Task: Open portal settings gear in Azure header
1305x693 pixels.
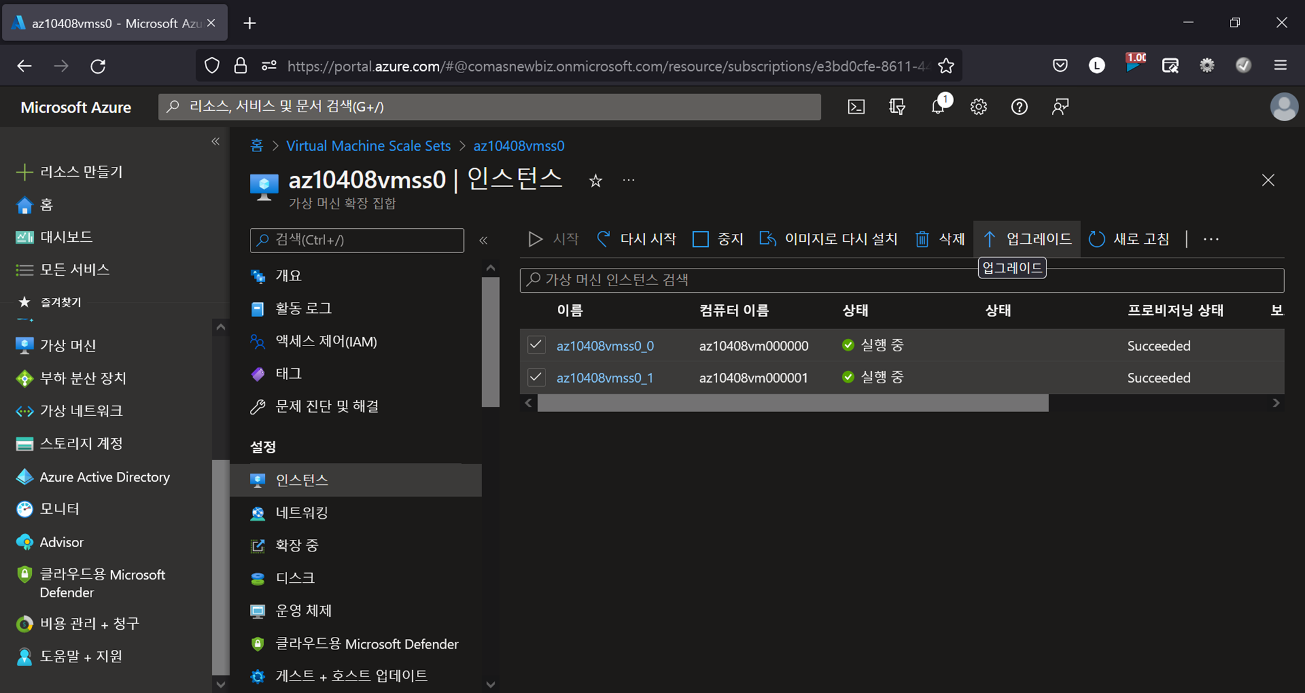Action: tap(978, 107)
